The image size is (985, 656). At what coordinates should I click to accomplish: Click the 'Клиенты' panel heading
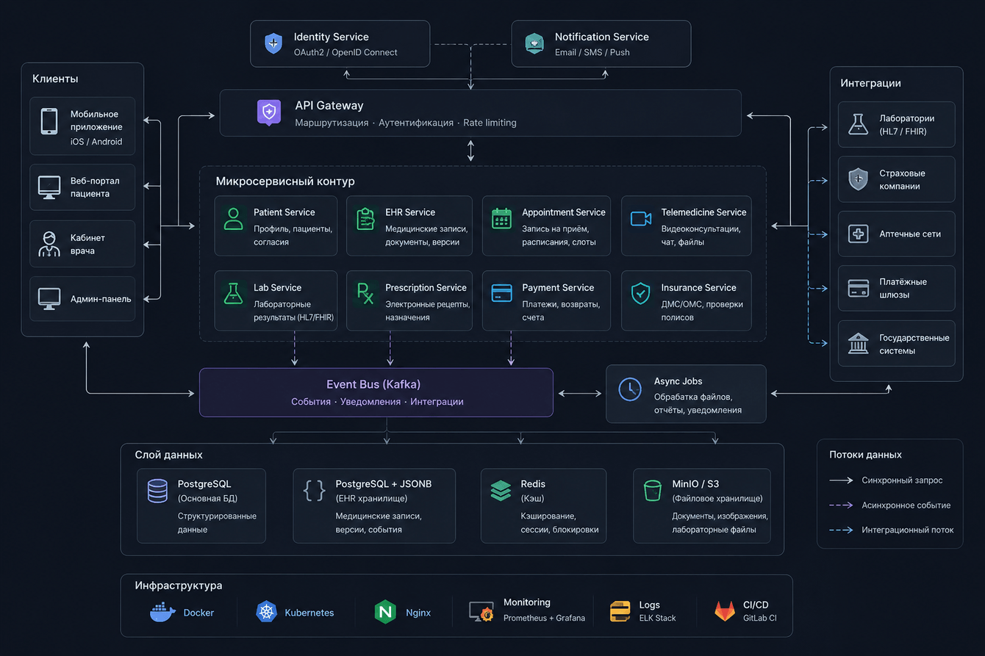click(55, 79)
